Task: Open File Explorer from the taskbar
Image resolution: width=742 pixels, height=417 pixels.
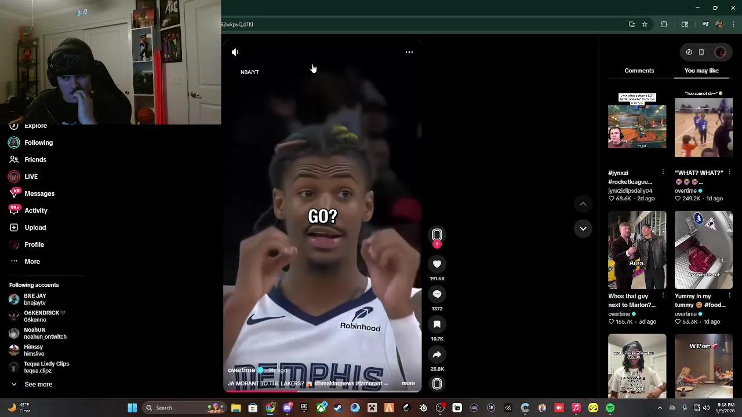Action: coord(236,408)
